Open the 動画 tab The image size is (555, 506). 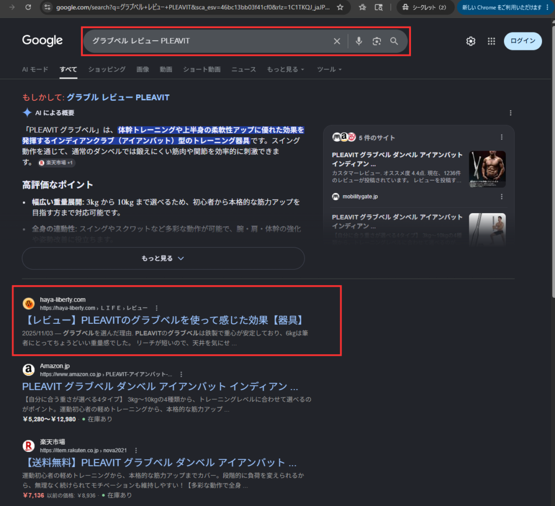(166, 69)
